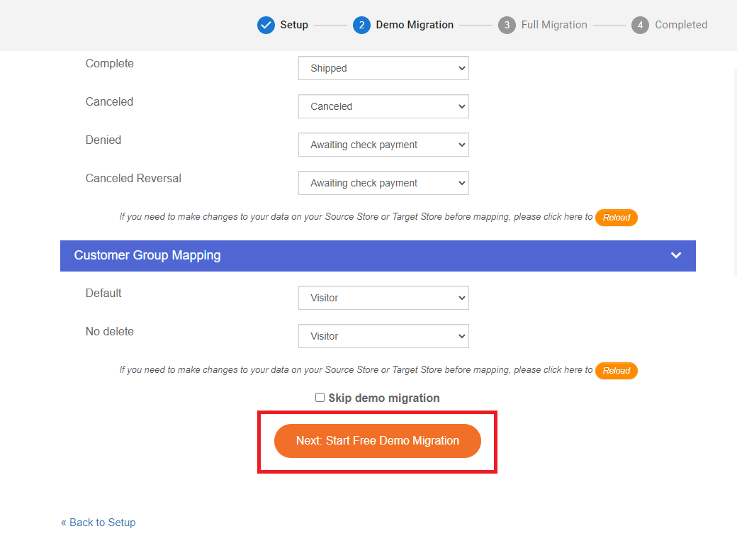Open the Default customer group dropdown
Viewport: 737px width, 536px height.
[383, 298]
